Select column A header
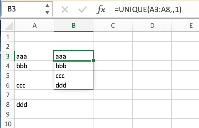This screenshot has height=128, width=199. (x=34, y=26)
